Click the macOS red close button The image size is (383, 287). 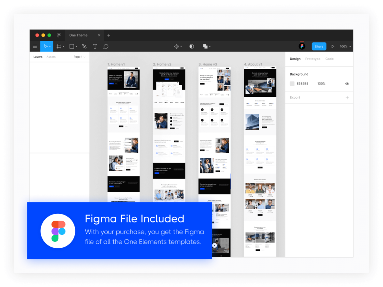point(37,35)
